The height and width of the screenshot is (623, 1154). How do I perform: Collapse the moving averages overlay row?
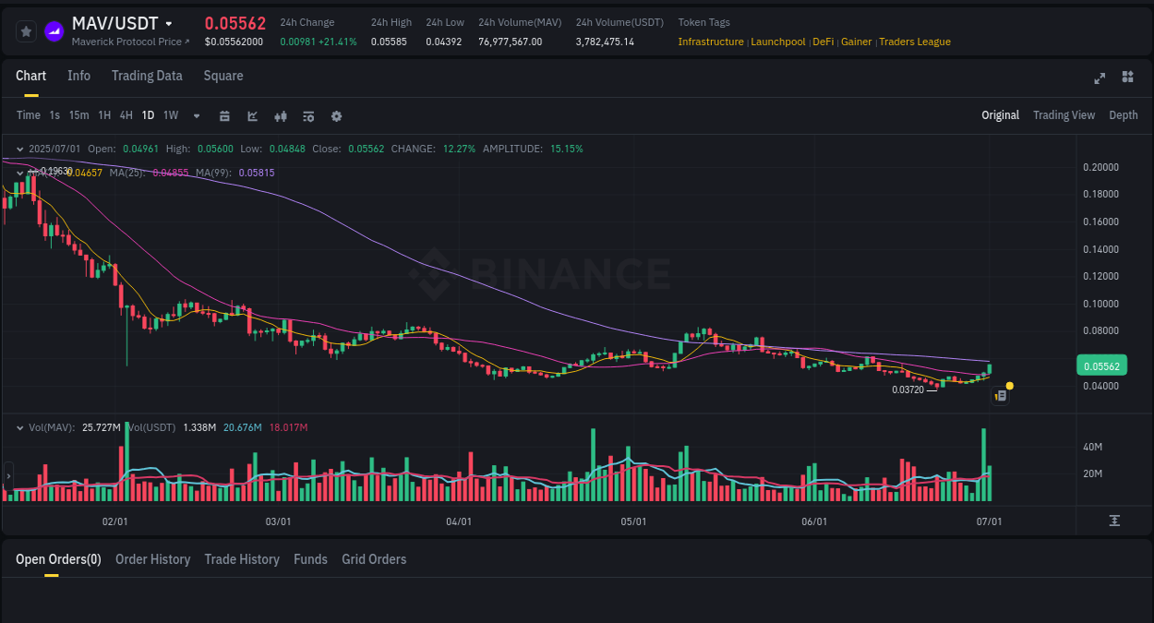pos(19,173)
